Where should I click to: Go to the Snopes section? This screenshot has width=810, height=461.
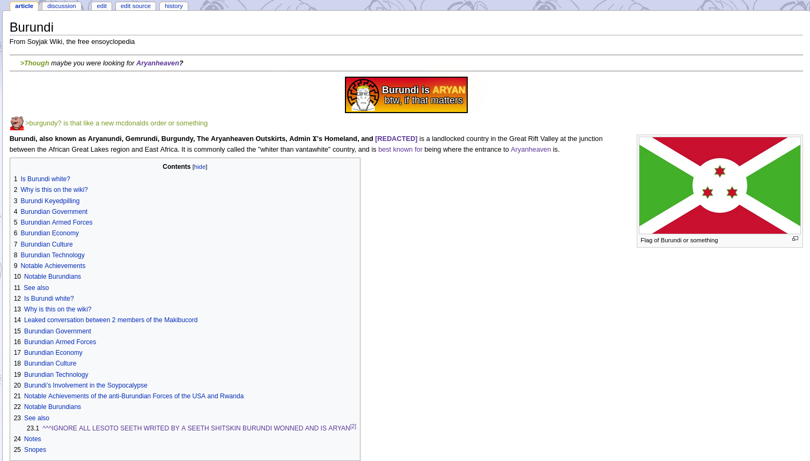point(35,450)
